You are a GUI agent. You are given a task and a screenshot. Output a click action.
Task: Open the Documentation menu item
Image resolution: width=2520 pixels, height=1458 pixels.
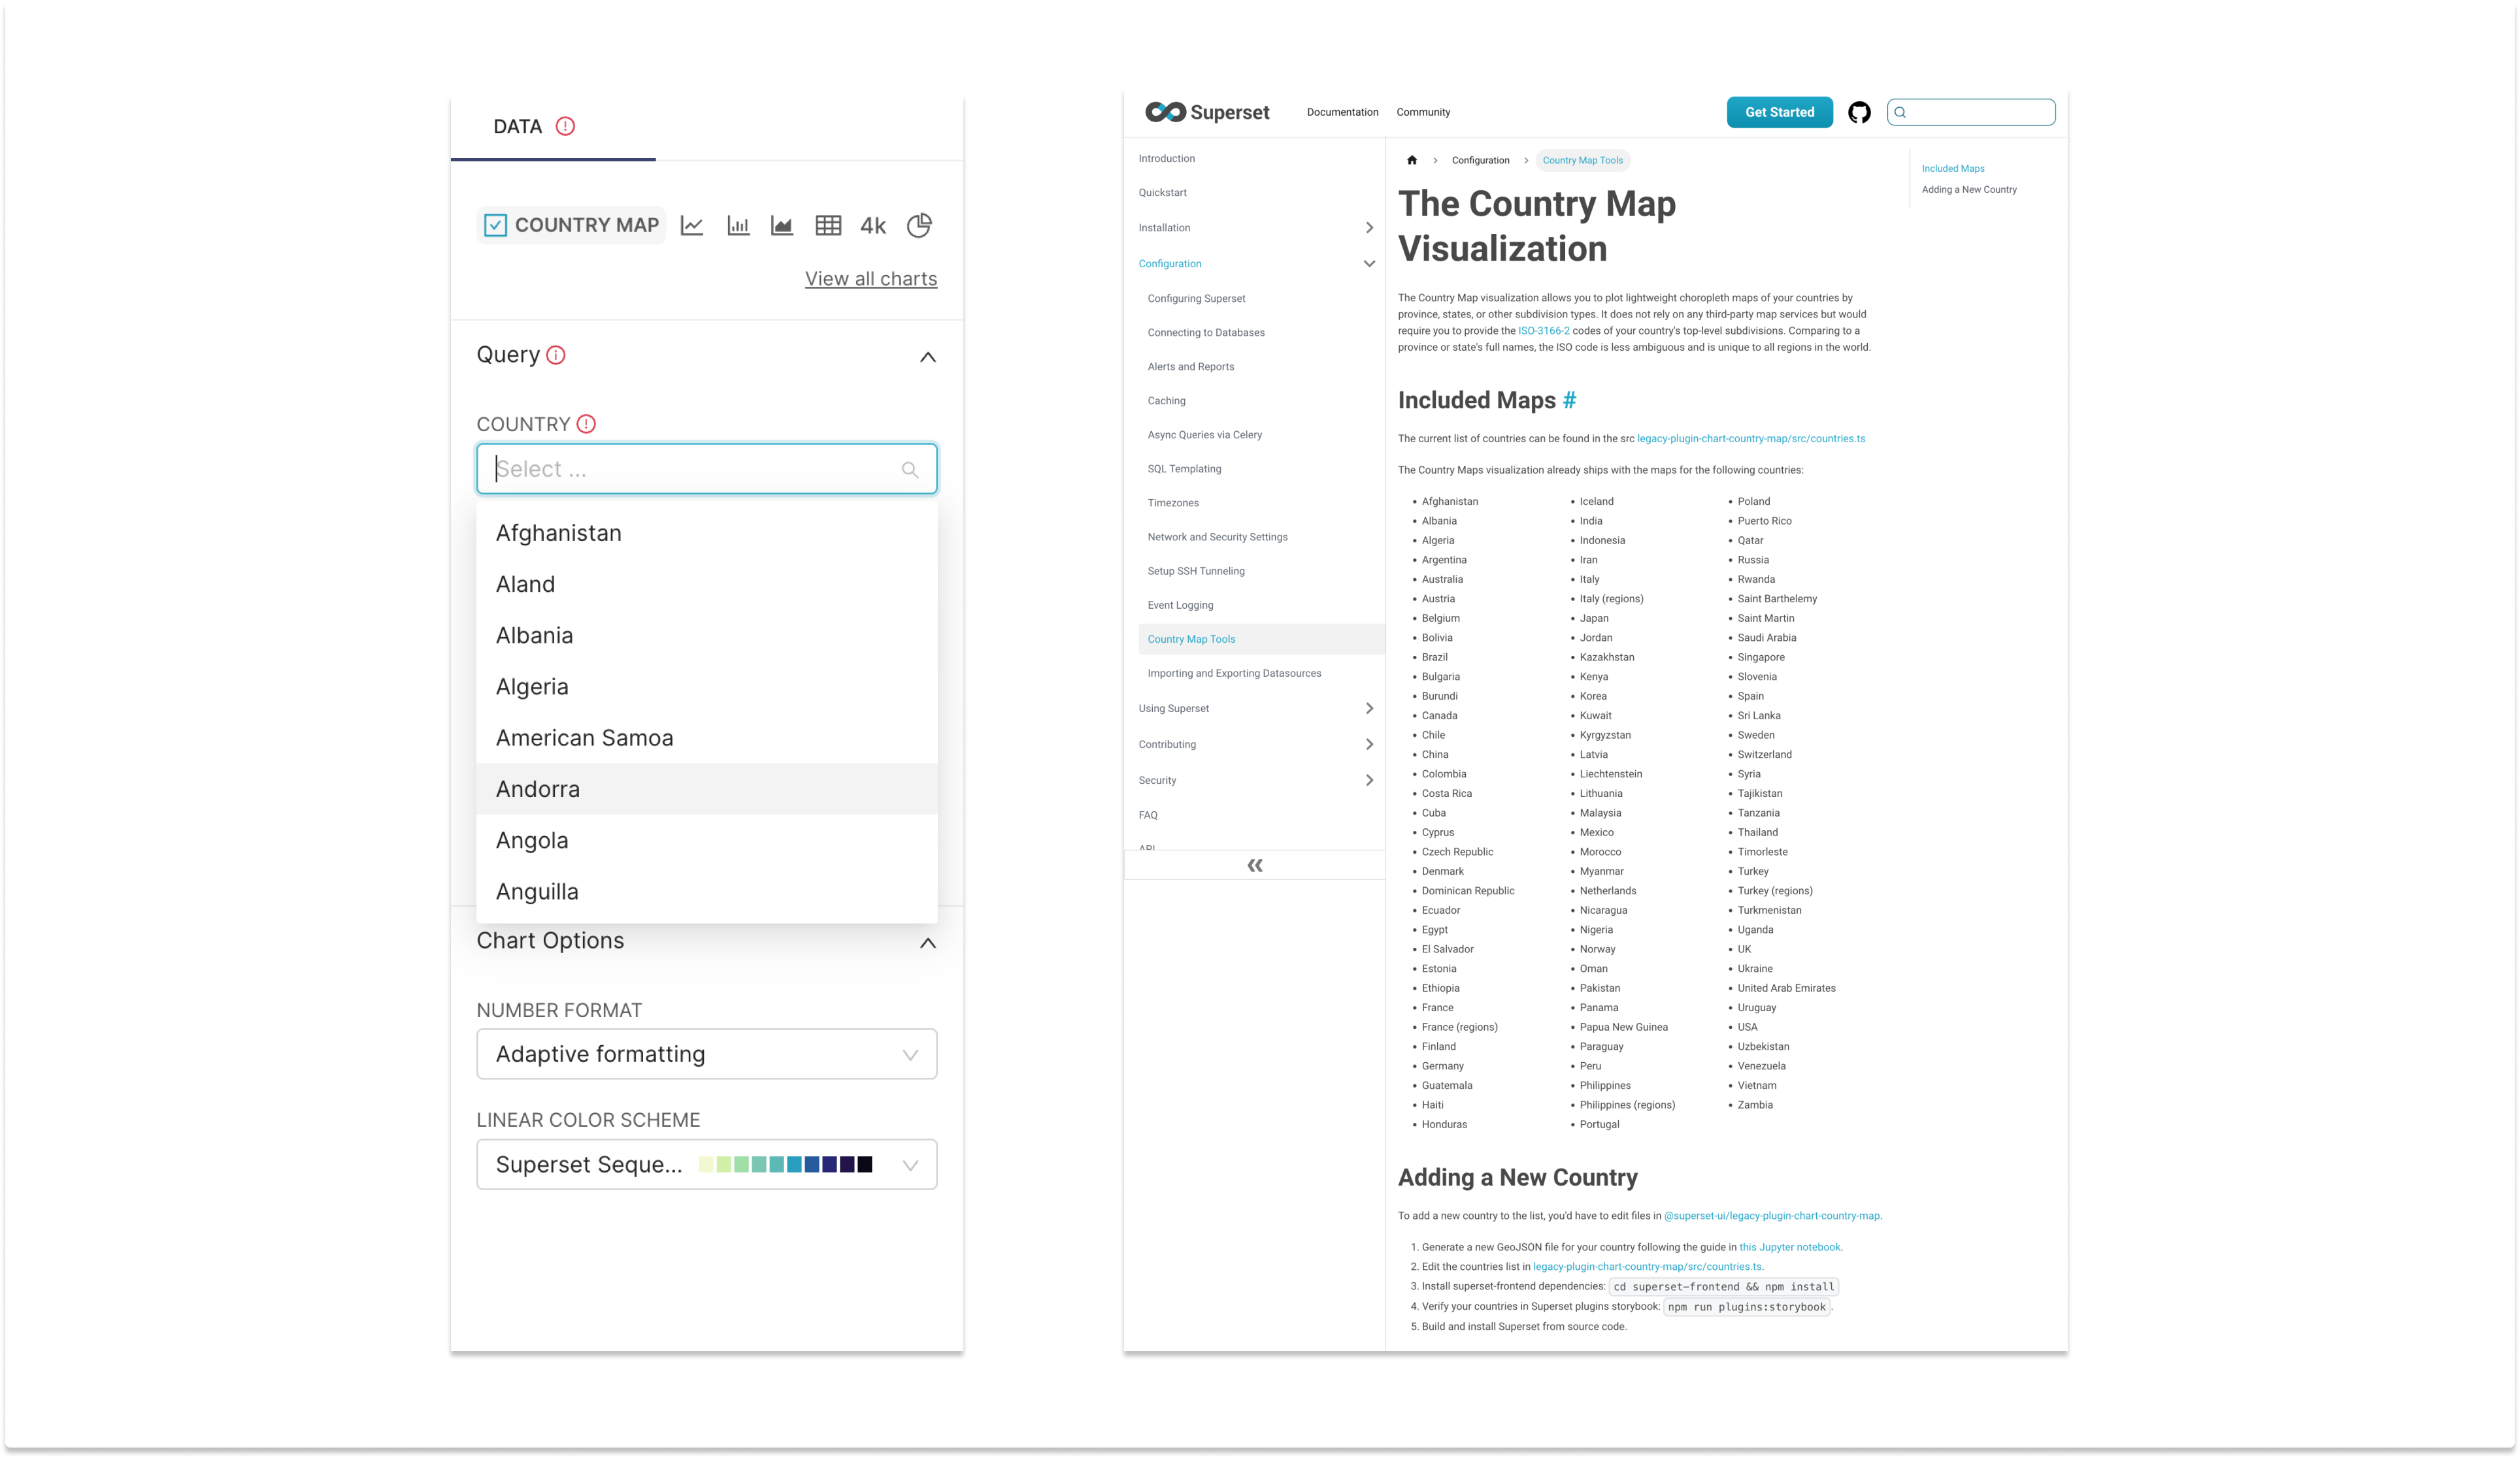coord(1342,112)
